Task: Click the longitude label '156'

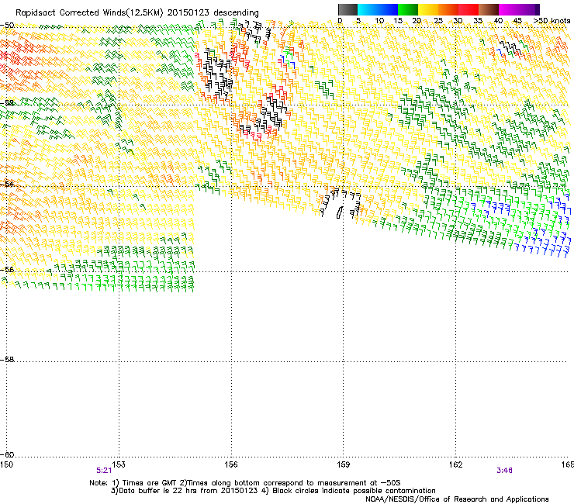Action: pos(231,464)
